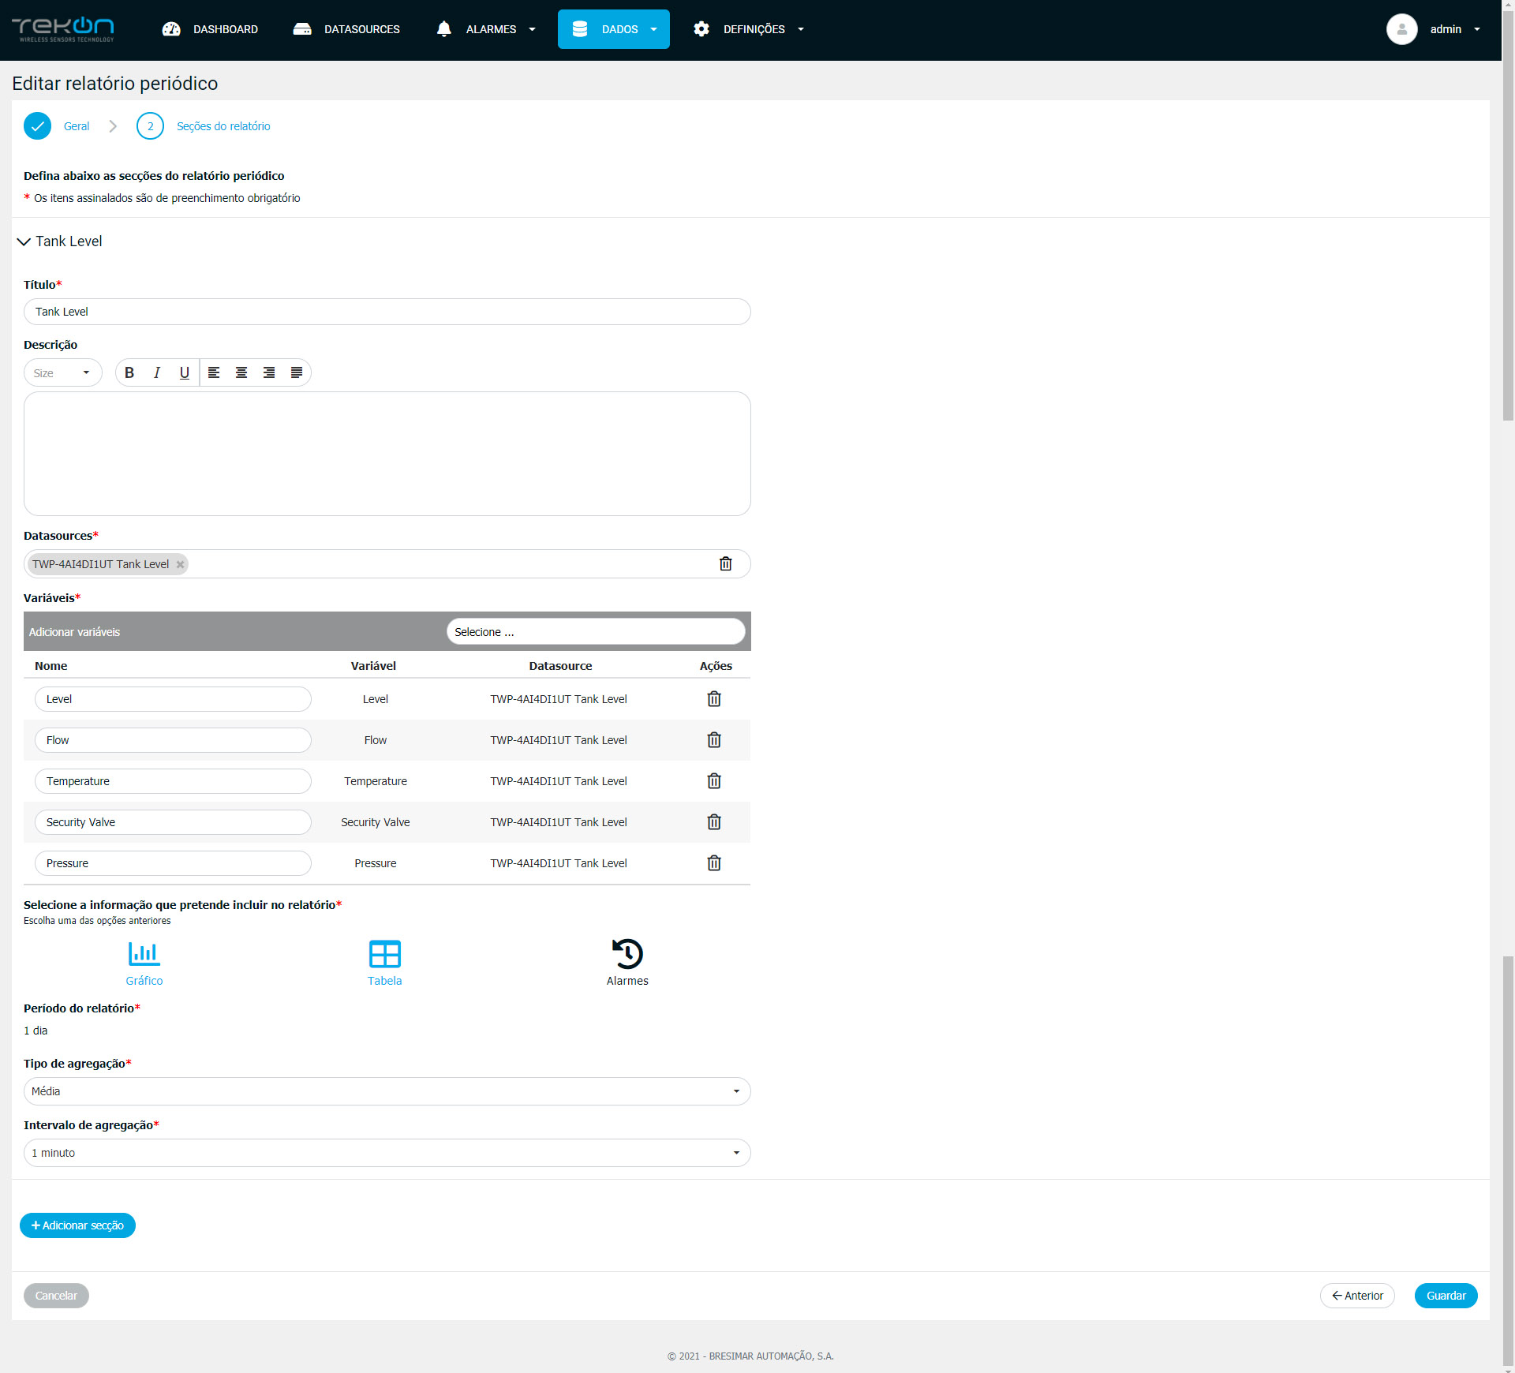Screen dimensions: 1515x1373
Task: Open the font Size dropdown
Action: tap(62, 372)
